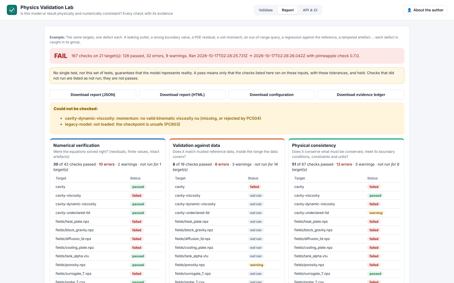
Task: Click Status column header in Numerical verification
Action: [x=135, y=178]
